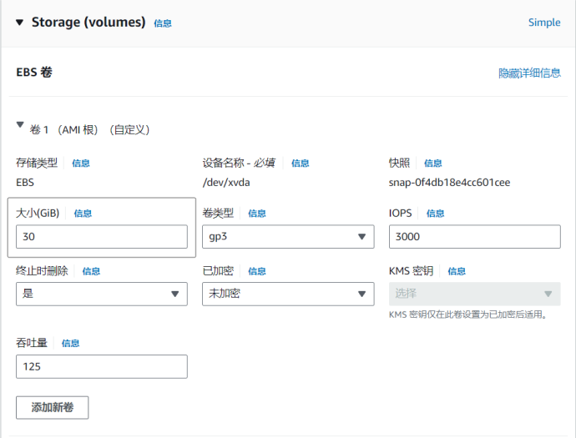The height and width of the screenshot is (438, 576).
Task: Open 信息 link beside 吞吐量
Action: 70,343
